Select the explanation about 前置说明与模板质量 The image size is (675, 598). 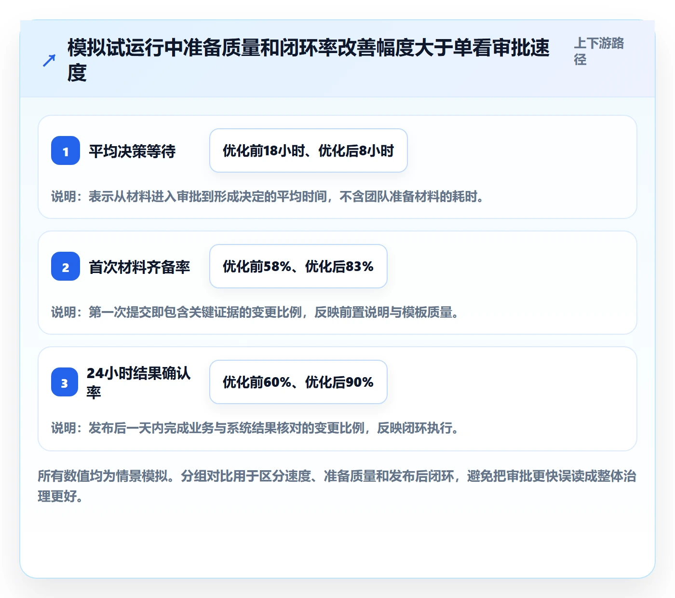(256, 313)
